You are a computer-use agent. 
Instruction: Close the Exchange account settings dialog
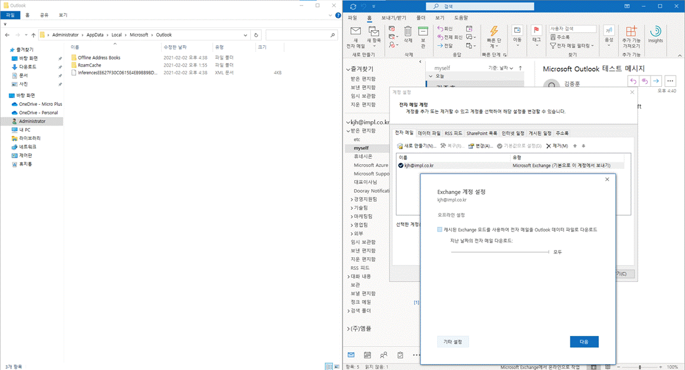607,179
